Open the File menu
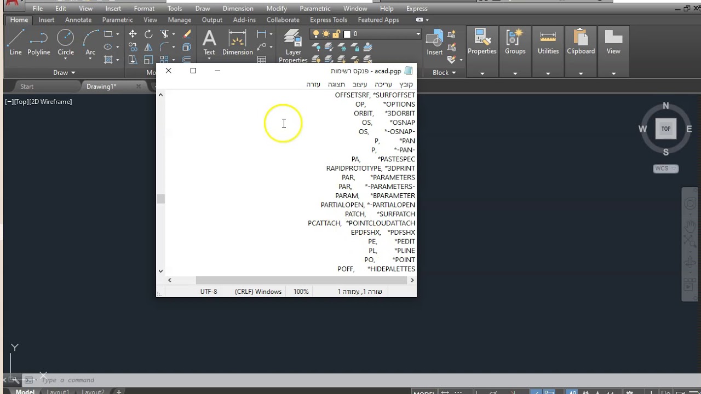Image resolution: width=701 pixels, height=394 pixels. 38,9
